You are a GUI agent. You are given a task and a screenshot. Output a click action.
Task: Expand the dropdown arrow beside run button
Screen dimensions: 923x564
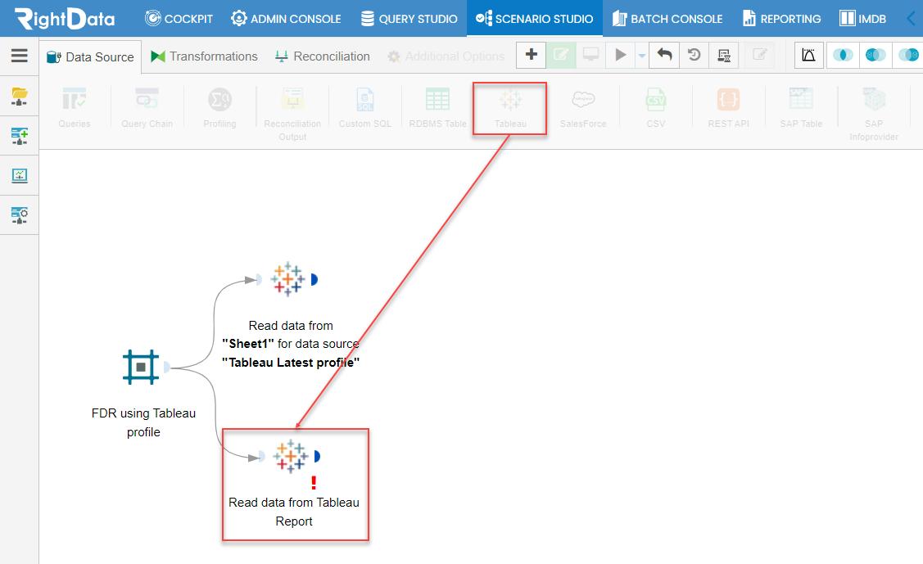pos(641,56)
